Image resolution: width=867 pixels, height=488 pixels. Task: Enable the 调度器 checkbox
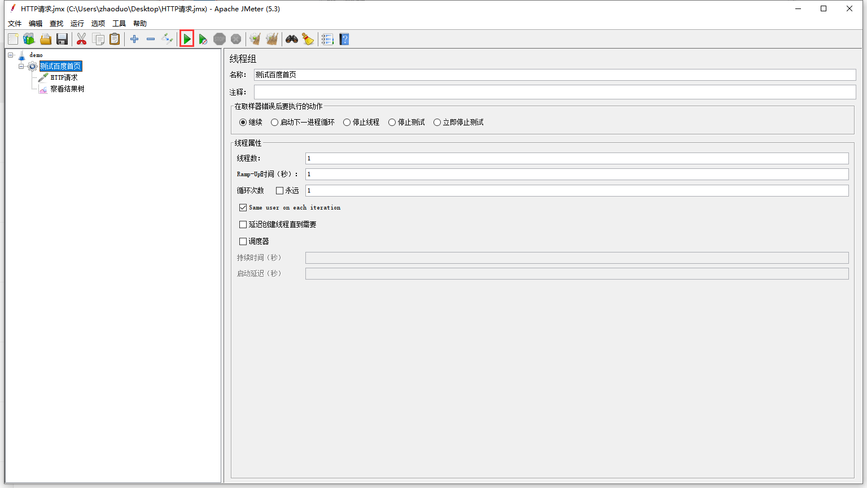tap(243, 241)
